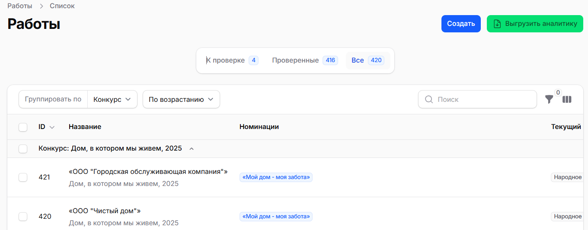Check the row 420 checkbox
588x230 pixels.
point(23,217)
